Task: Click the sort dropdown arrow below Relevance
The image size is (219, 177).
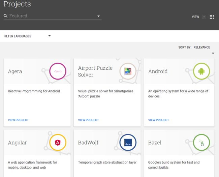Action: pyautogui.click(x=213, y=53)
